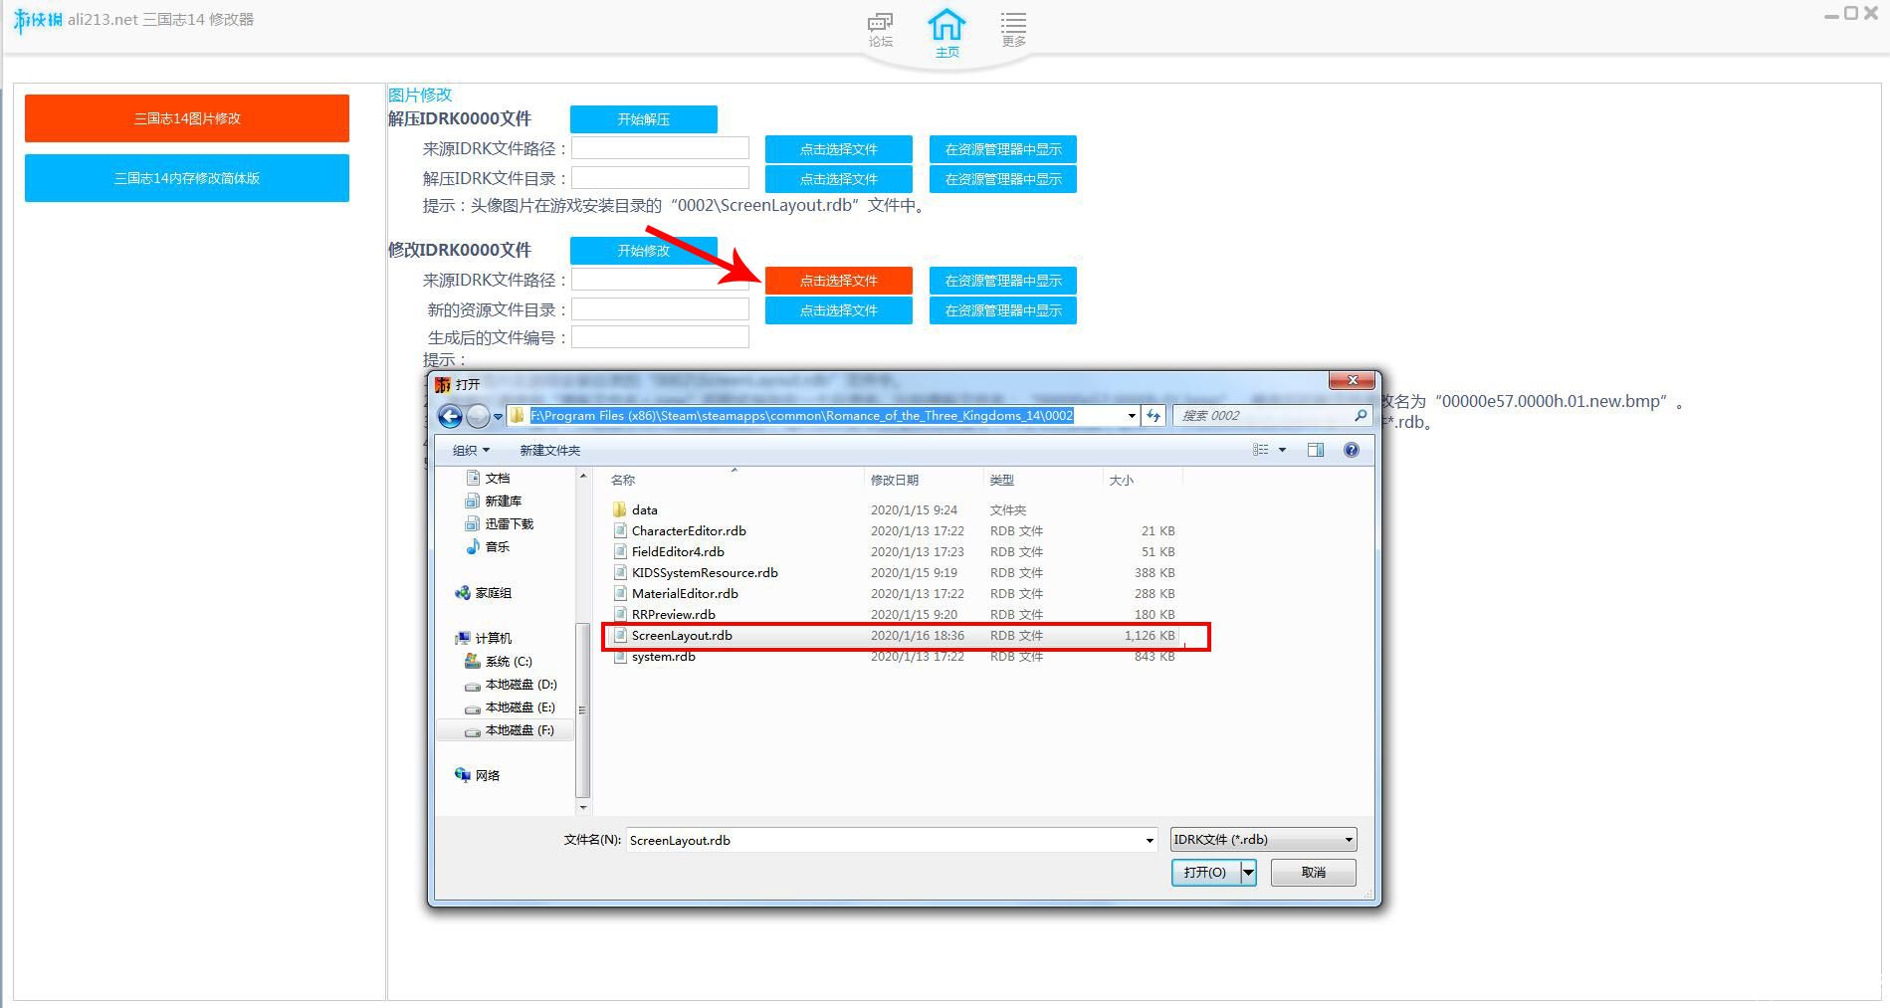Click the 生成后的文件编号 input field
This screenshot has height=1008, width=1890.
coord(660,337)
